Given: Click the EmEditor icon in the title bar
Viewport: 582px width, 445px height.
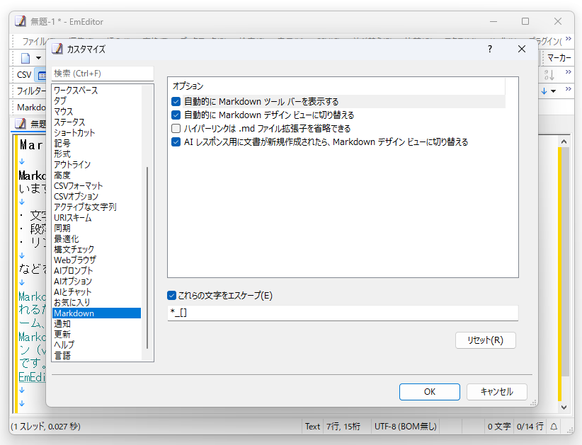Looking at the screenshot, I should click(19, 21).
